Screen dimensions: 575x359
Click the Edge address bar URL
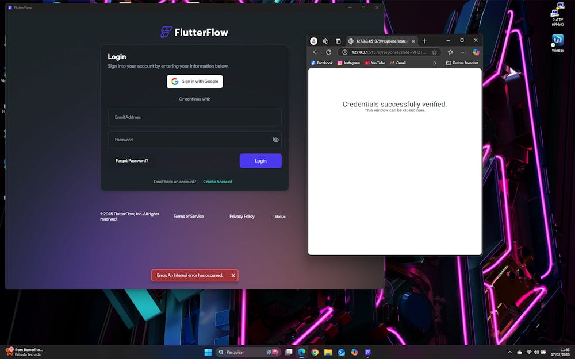tap(388, 52)
